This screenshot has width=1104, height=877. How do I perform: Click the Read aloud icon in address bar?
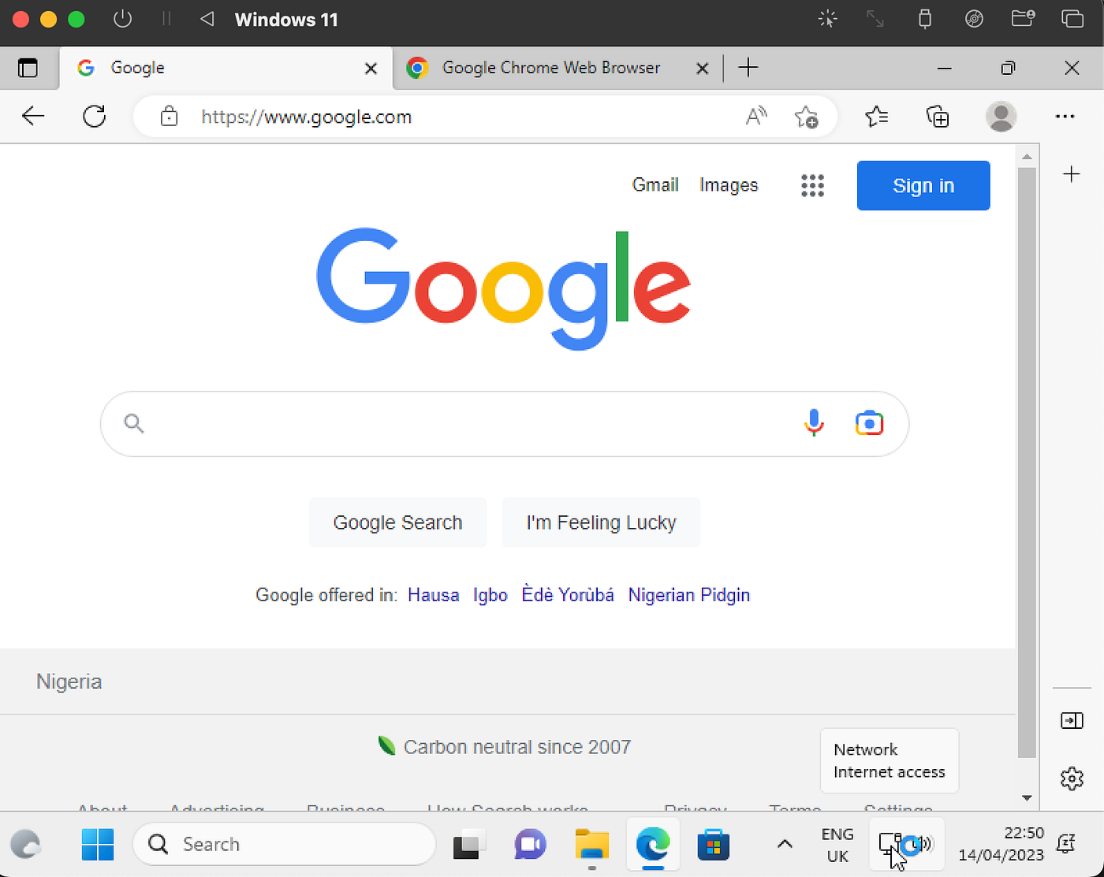click(756, 117)
